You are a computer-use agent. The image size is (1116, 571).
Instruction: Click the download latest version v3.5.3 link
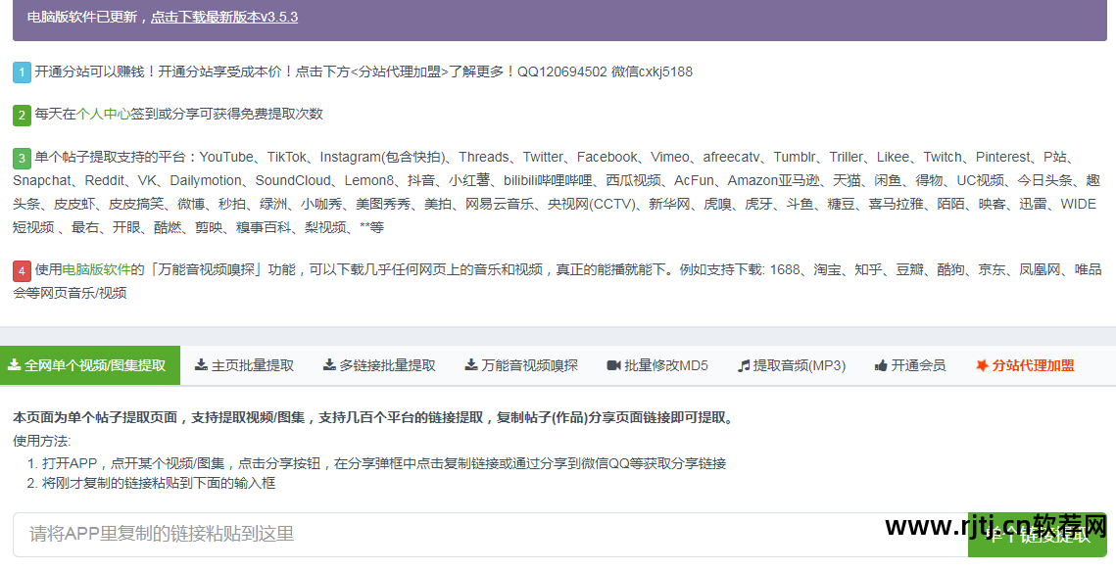pos(224,17)
